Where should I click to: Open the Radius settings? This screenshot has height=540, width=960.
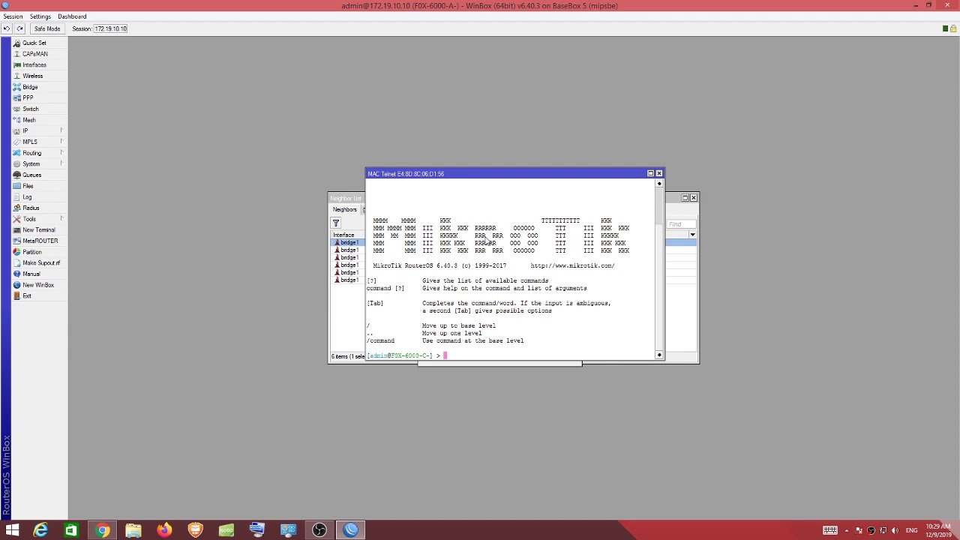[x=31, y=208]
